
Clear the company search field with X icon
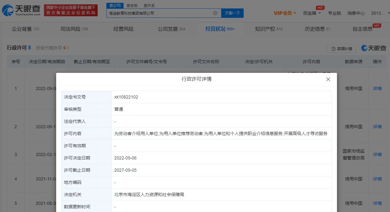coord(215,13)
